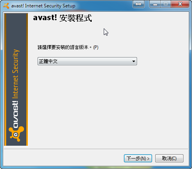Click the disabled maximize button
The height and width of the screenshot is (169, 192).
pyautogui.click(x=166, y=4)
